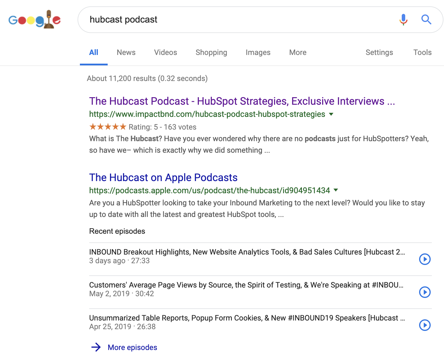Viewport: 444px width, 361px height.
Task: Click the What is The Hubcast snippet text
Action: click(x=259, y=144)
